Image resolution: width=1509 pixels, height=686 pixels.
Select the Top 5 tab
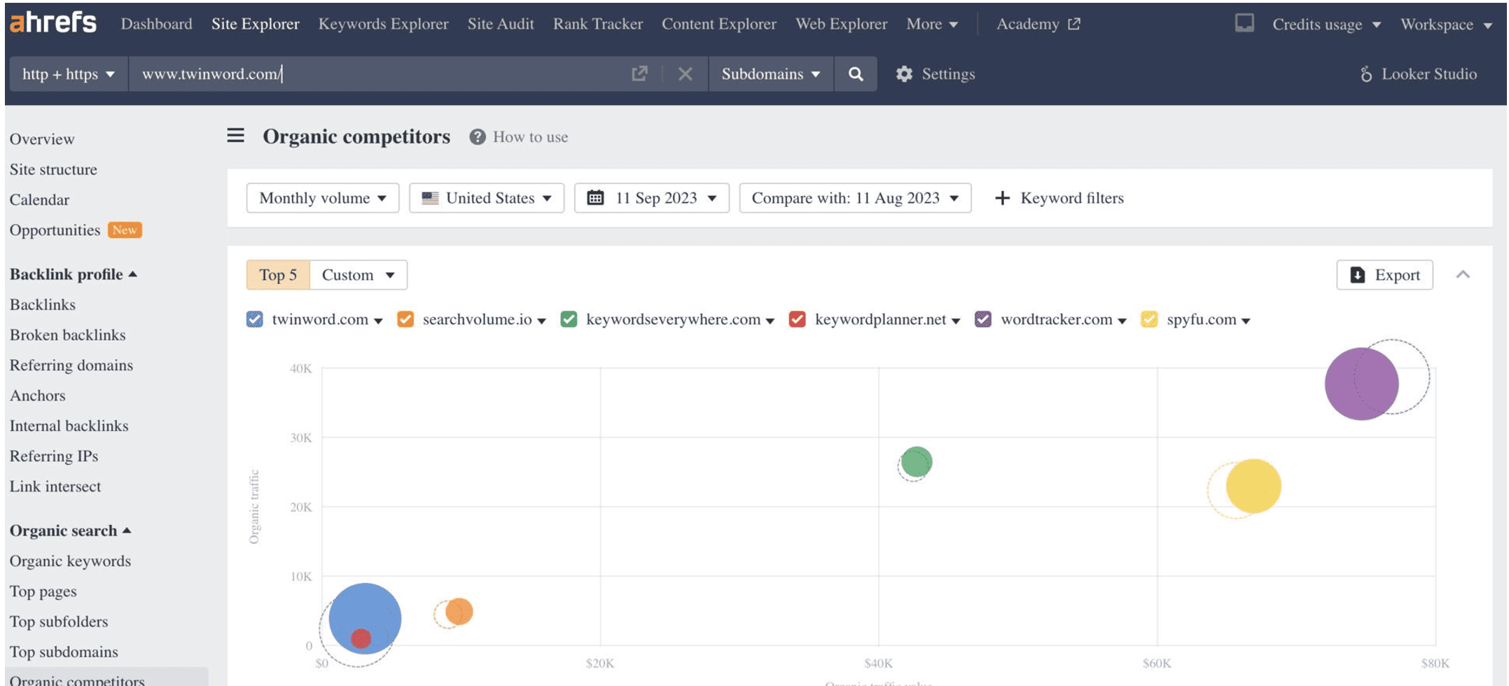278,275
